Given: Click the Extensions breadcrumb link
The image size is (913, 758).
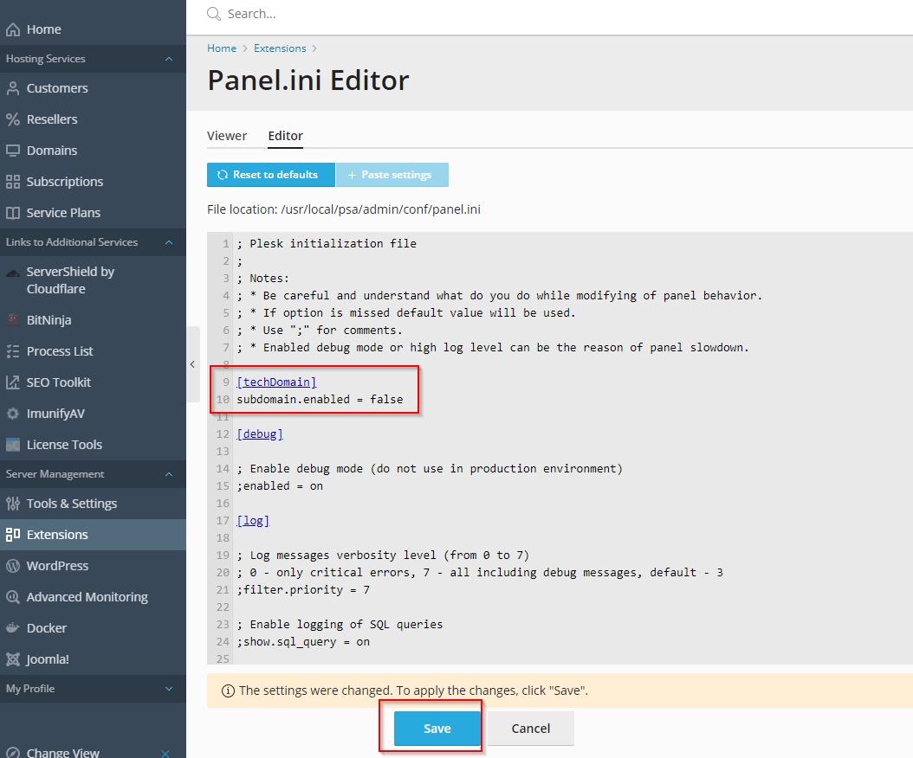Looking at the screenshot, I should [280, 48].
